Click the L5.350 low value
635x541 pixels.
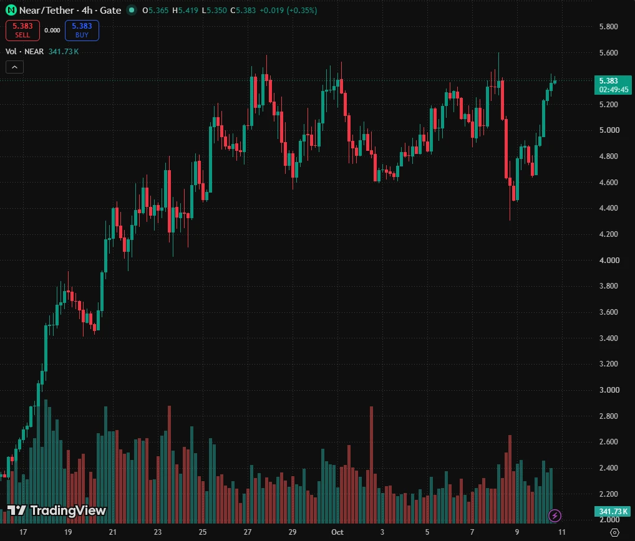[x=214, y=10]
